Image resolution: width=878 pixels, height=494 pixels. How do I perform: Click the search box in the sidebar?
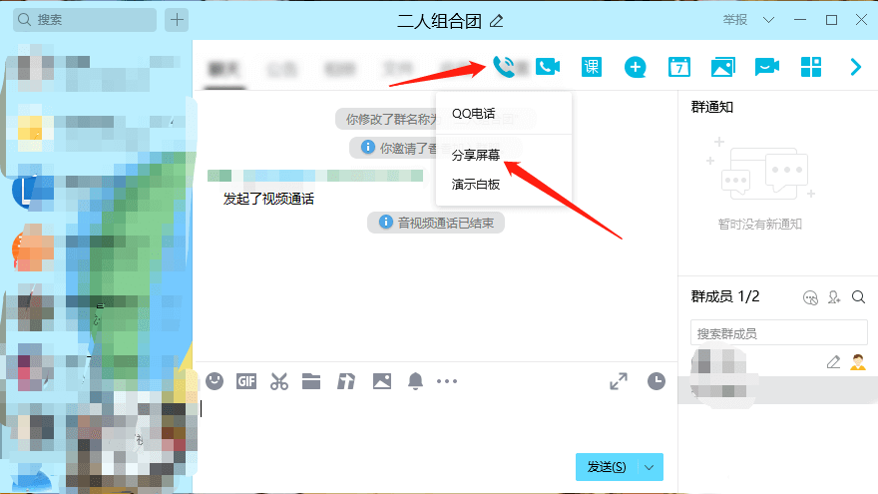(x=85, y=20)
